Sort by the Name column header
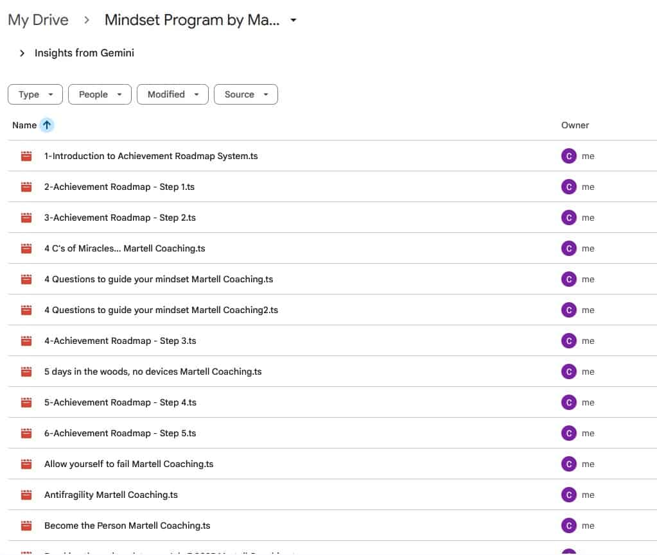 24,125
